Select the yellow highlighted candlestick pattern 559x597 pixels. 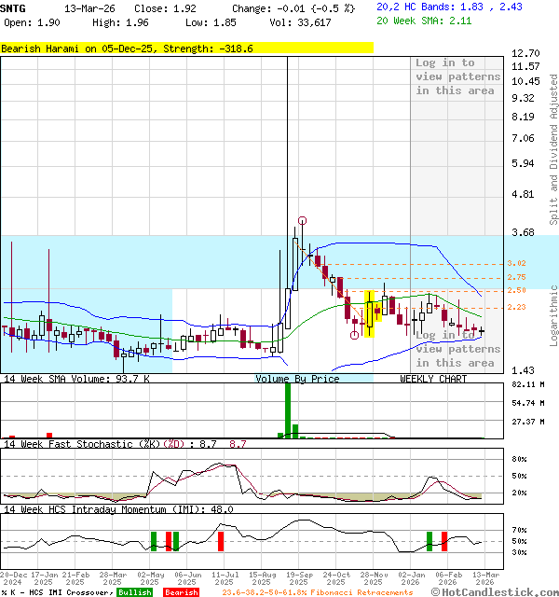coord(370,313)
